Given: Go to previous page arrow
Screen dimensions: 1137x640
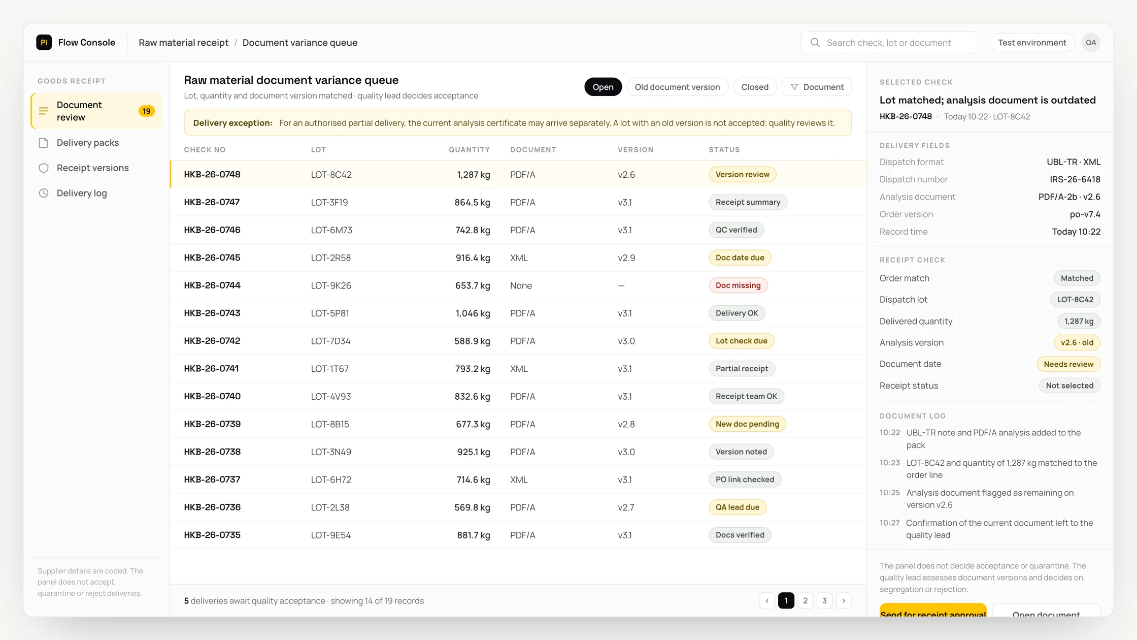Looking at the screenshot, I should tap(767, 600).
